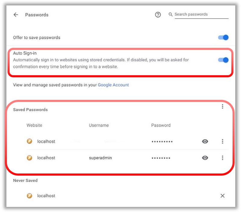Viewport: 241px width, 212px height.
Task: Click the second saved localhost website link
Action: (46, 158)
